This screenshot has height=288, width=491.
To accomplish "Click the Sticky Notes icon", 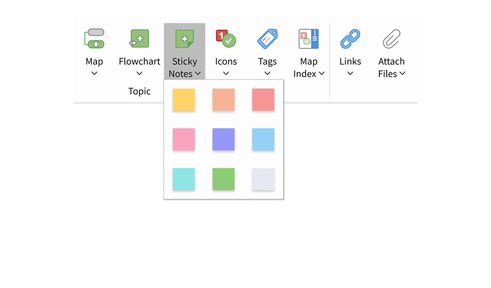I will coord(185,39).
